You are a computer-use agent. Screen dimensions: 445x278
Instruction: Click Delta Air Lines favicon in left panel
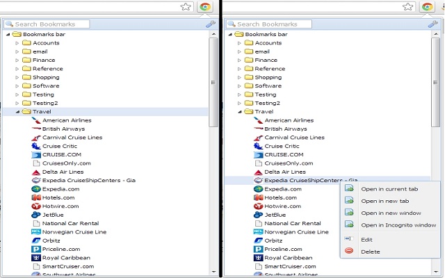[36, 172]
